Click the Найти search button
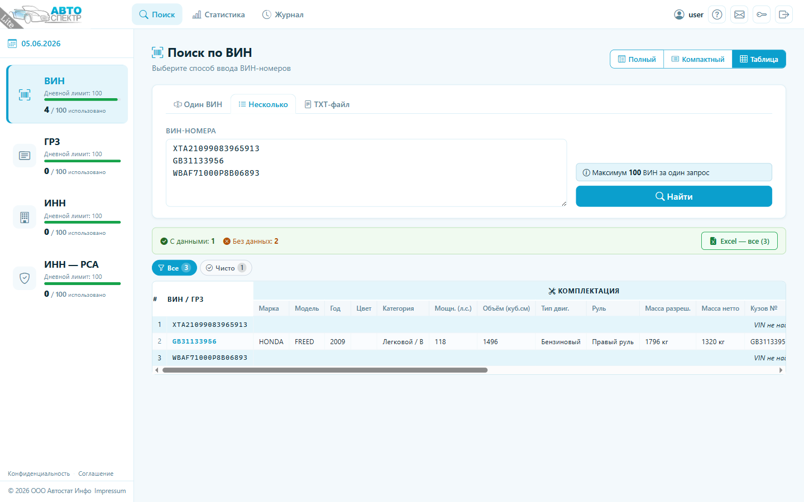The width and height of the screenshot is (804, 502). [674, 196]
